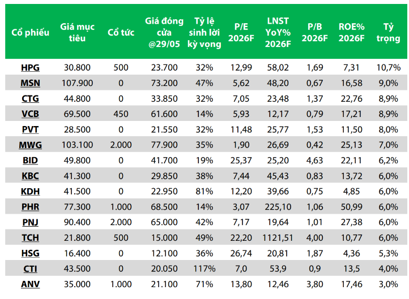The width and height of the screenshot is (409, 299).
Task: Open the VCB stock link
Action: click(x=30, y=114)
